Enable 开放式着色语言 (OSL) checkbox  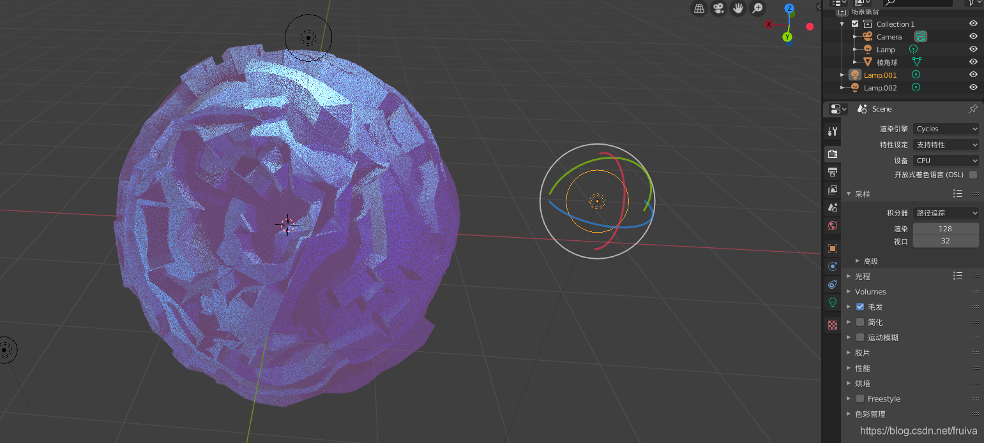[x=973, y=175]
